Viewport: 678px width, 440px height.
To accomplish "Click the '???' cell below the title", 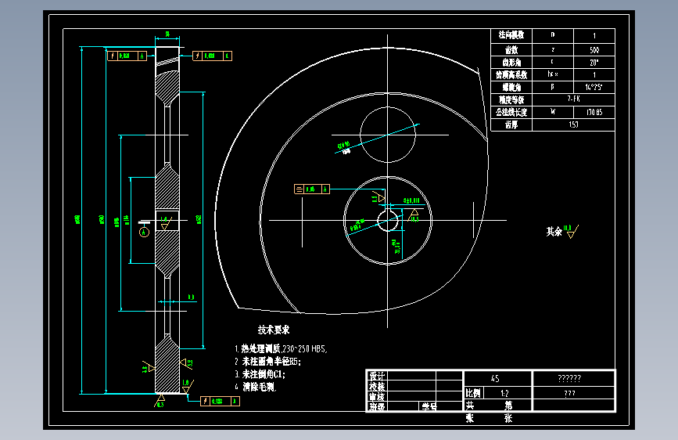I will click(569, 393).
